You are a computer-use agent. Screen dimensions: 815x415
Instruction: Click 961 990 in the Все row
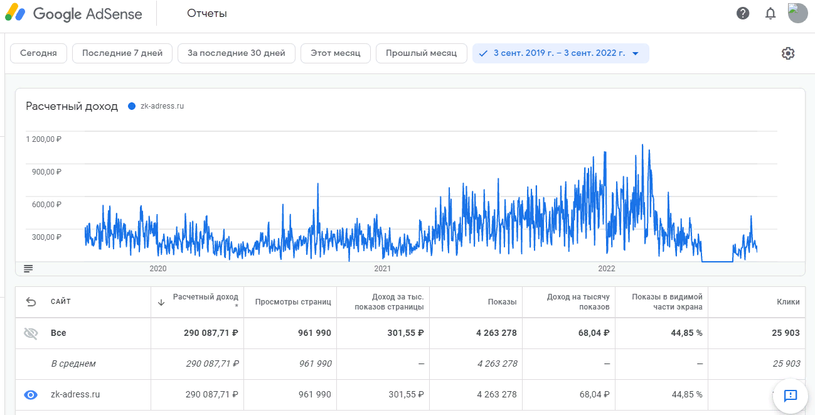pyautogui.click(x=315, y=333)
